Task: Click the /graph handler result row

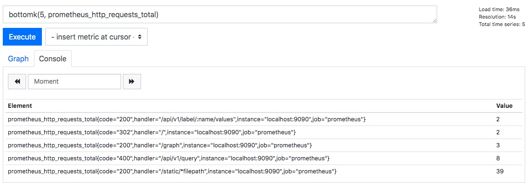Action: (x=263, y=145)
